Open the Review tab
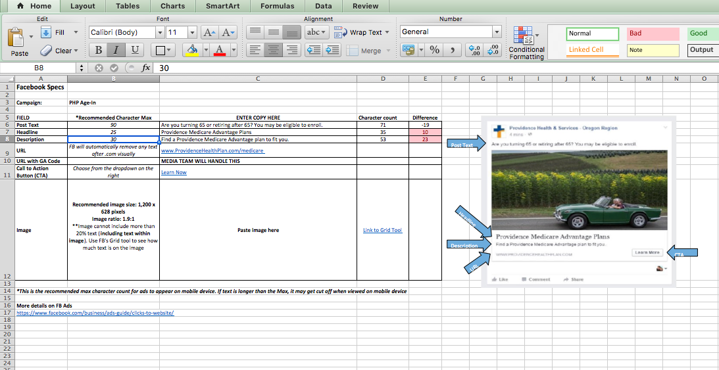 tap(366, 6)
